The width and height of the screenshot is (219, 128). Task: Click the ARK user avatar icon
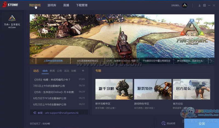tap(185, 5)
